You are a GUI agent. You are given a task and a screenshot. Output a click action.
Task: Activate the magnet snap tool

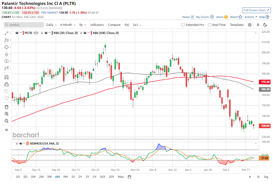point(7,77)
